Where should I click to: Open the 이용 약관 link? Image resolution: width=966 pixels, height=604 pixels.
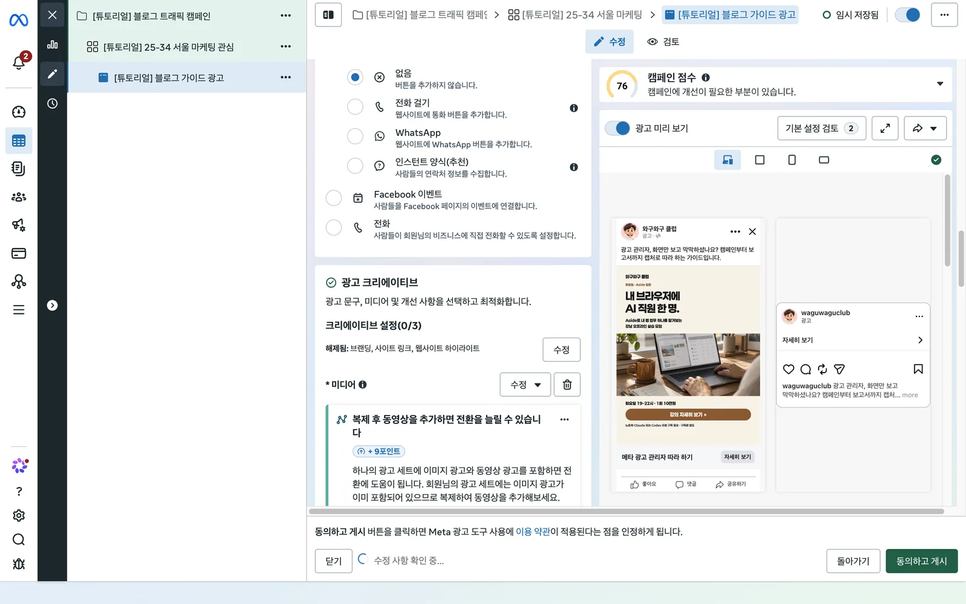(533, 532)
